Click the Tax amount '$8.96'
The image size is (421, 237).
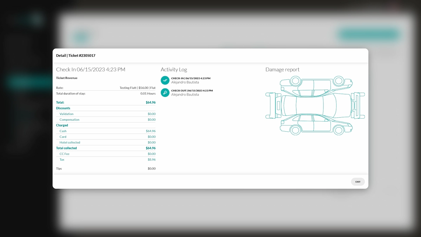pos(152,160)
